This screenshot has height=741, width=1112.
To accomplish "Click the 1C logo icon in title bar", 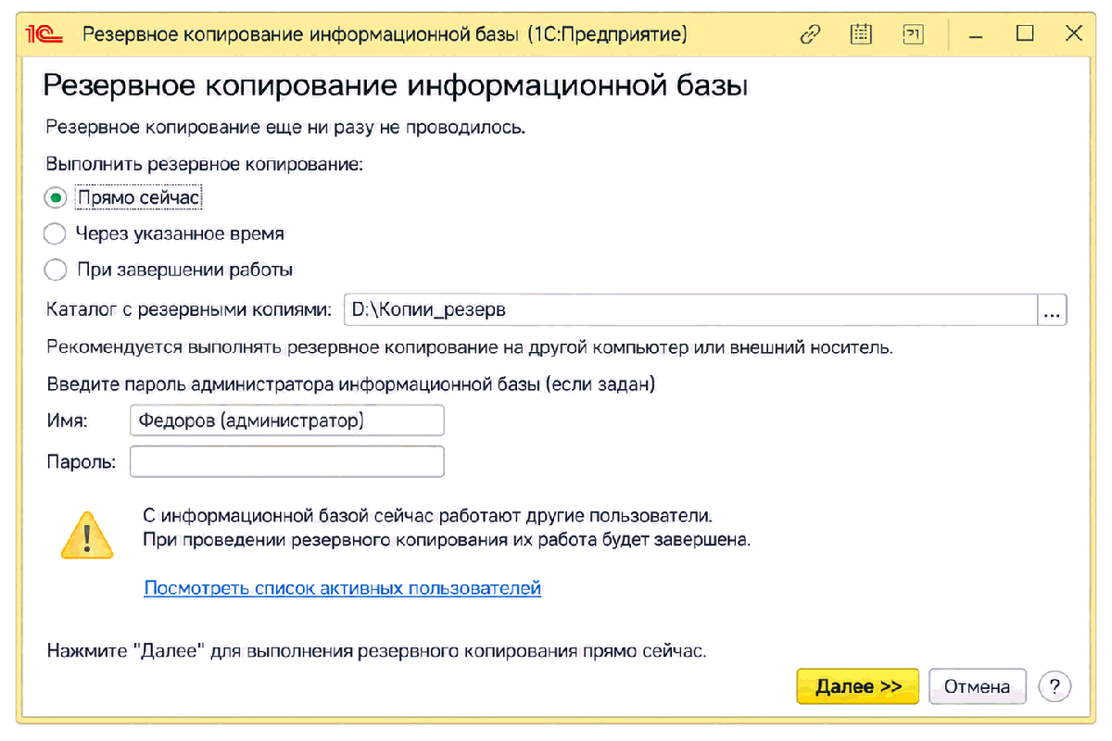I will coord(44,35).
